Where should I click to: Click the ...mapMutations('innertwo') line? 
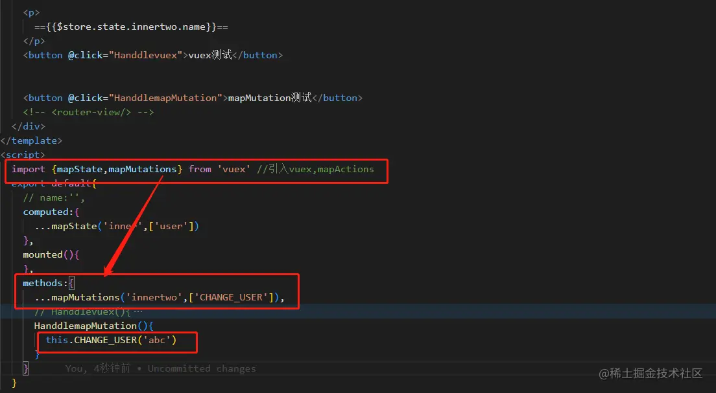pyautogui.click(x=160, y=297)
